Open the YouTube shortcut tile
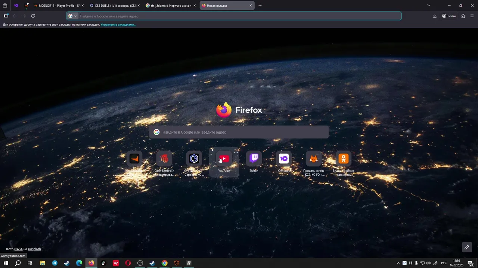The height and width of the screenshot is (268, 478). click(224, 162)
